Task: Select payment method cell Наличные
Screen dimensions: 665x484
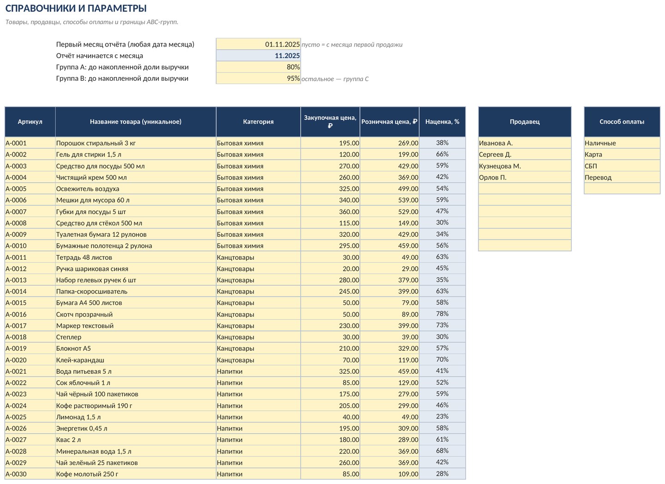Action: pyautogui.click(x=622, y=143)
